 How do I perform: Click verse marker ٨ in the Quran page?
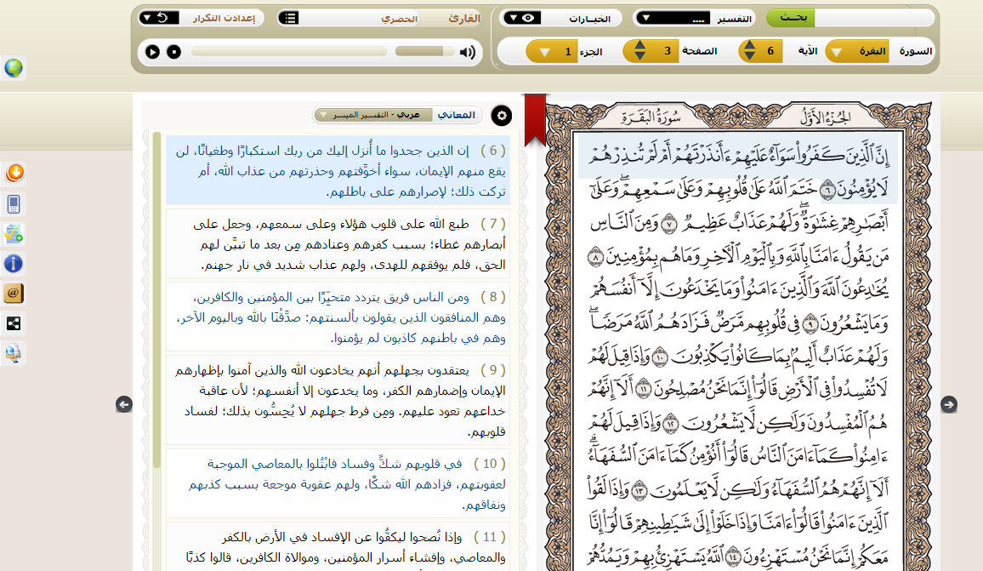pos(595,257)
